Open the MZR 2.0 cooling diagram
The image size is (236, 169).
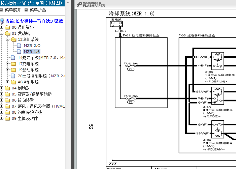tap(32, 46)
